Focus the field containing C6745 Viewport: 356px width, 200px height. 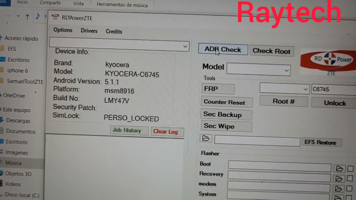334,89
